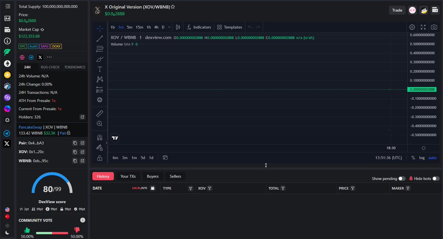Collapse the drawing toolbar side arrow
This screenshot has width=443, height=239.
[x=107, y=143]
